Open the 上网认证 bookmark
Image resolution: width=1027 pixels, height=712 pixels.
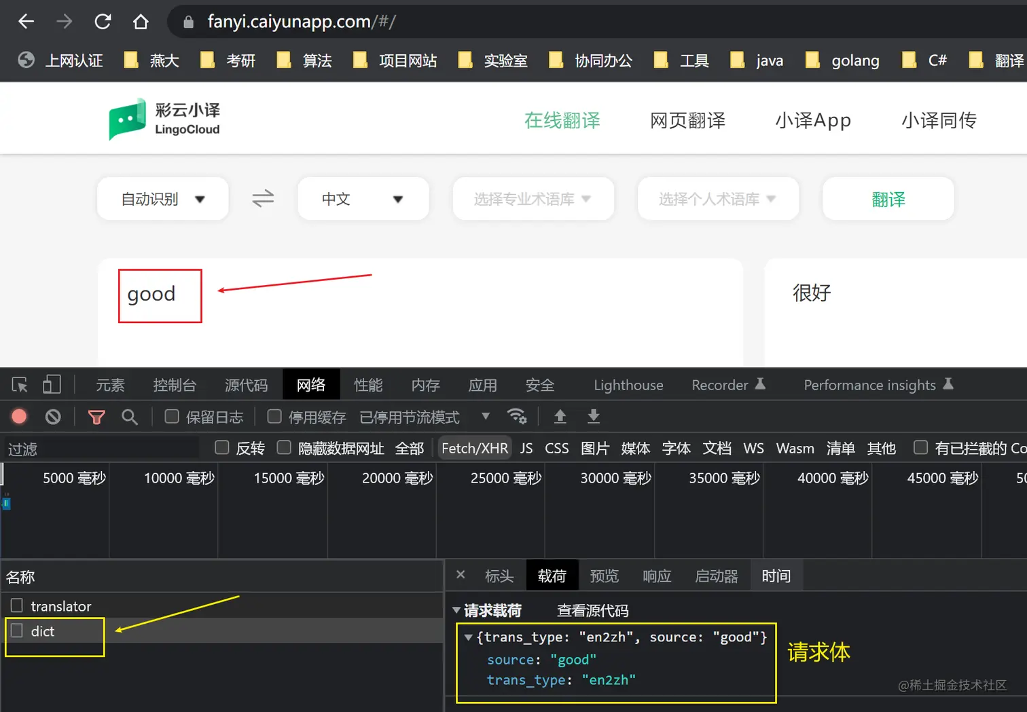point(60,60)
